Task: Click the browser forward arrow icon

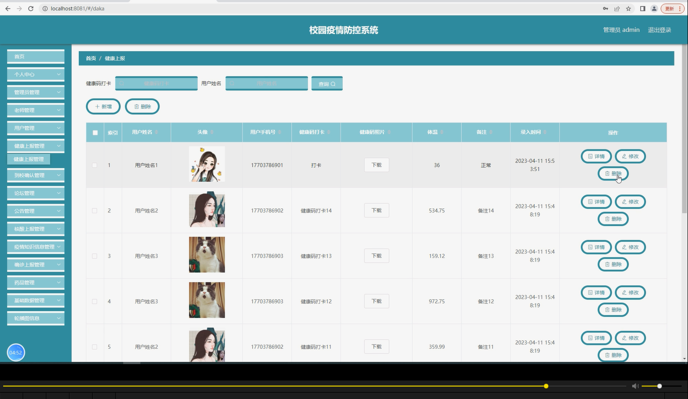Action: point(19,9)
